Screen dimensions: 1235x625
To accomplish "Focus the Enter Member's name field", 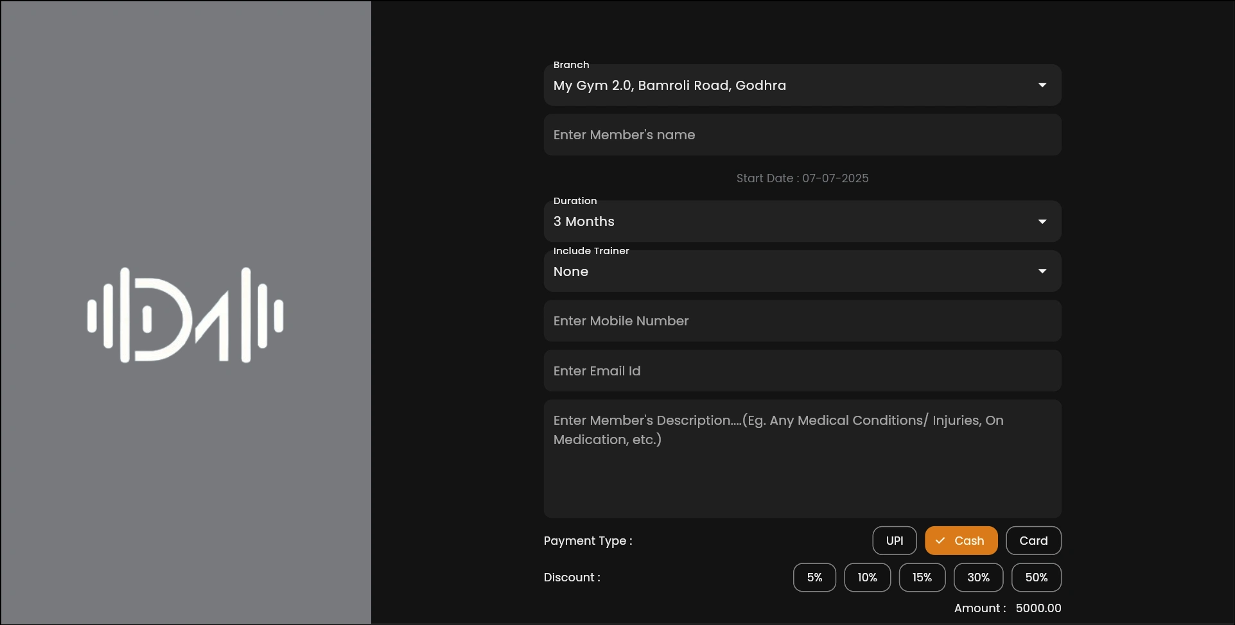I will (x=801, y=135).
